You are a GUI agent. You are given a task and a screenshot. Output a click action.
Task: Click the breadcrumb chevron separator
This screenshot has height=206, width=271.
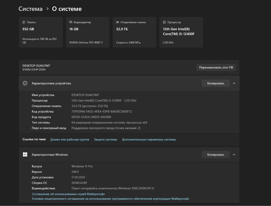(47, 9)
